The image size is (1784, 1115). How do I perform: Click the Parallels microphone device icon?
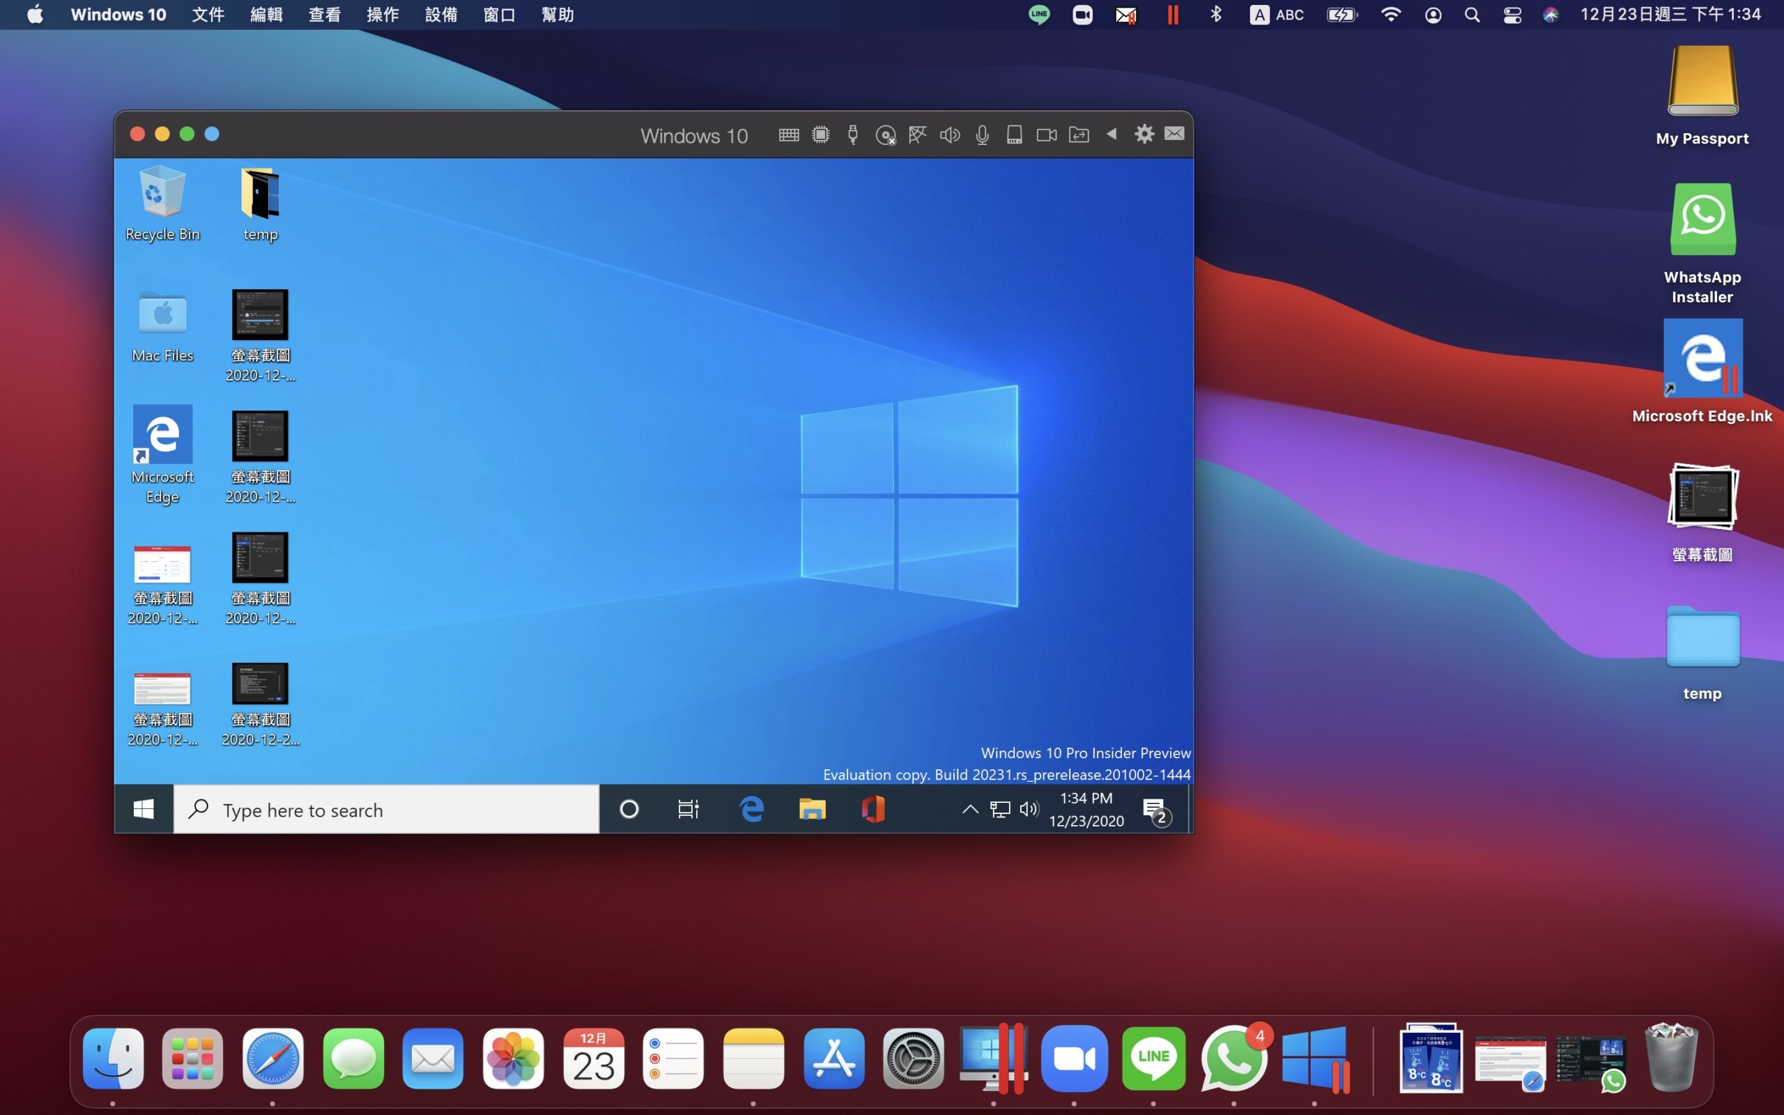(982, 134)
